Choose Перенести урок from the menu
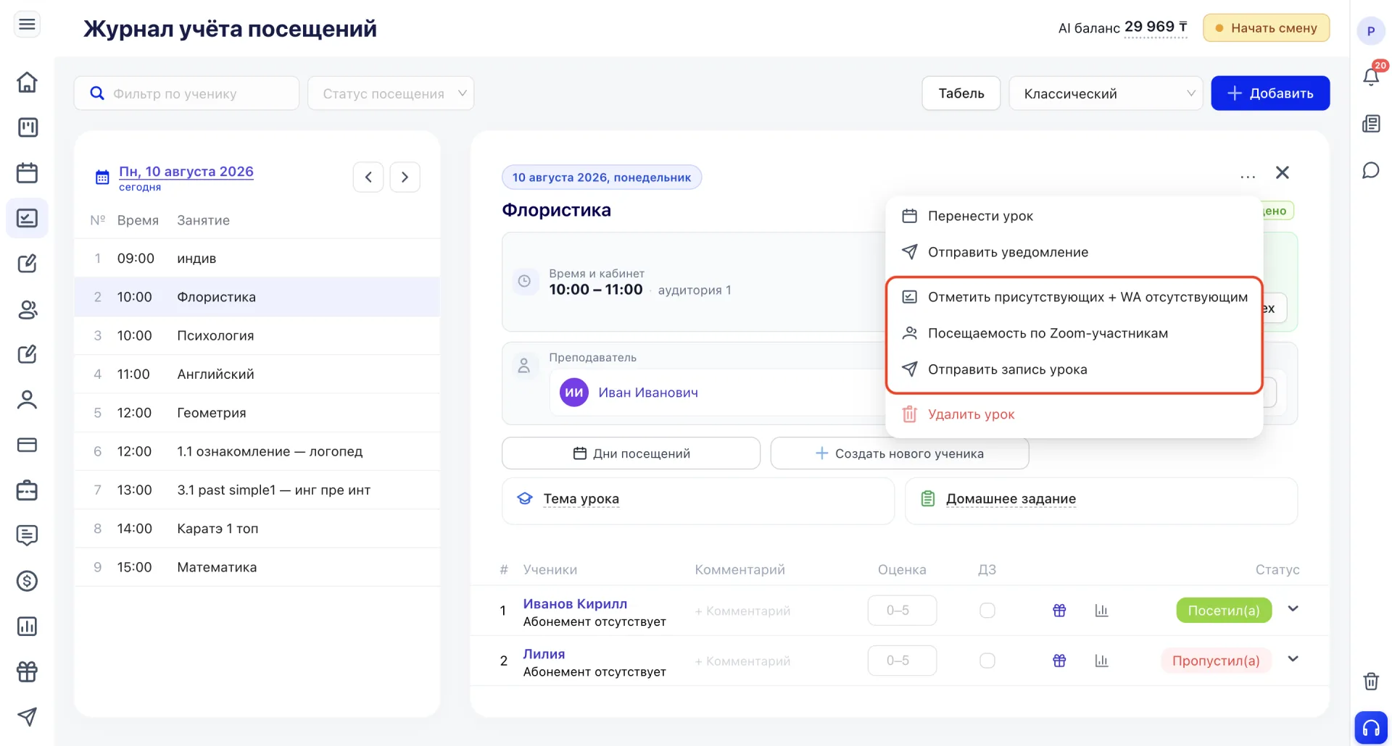 (x=1074, y=216)
